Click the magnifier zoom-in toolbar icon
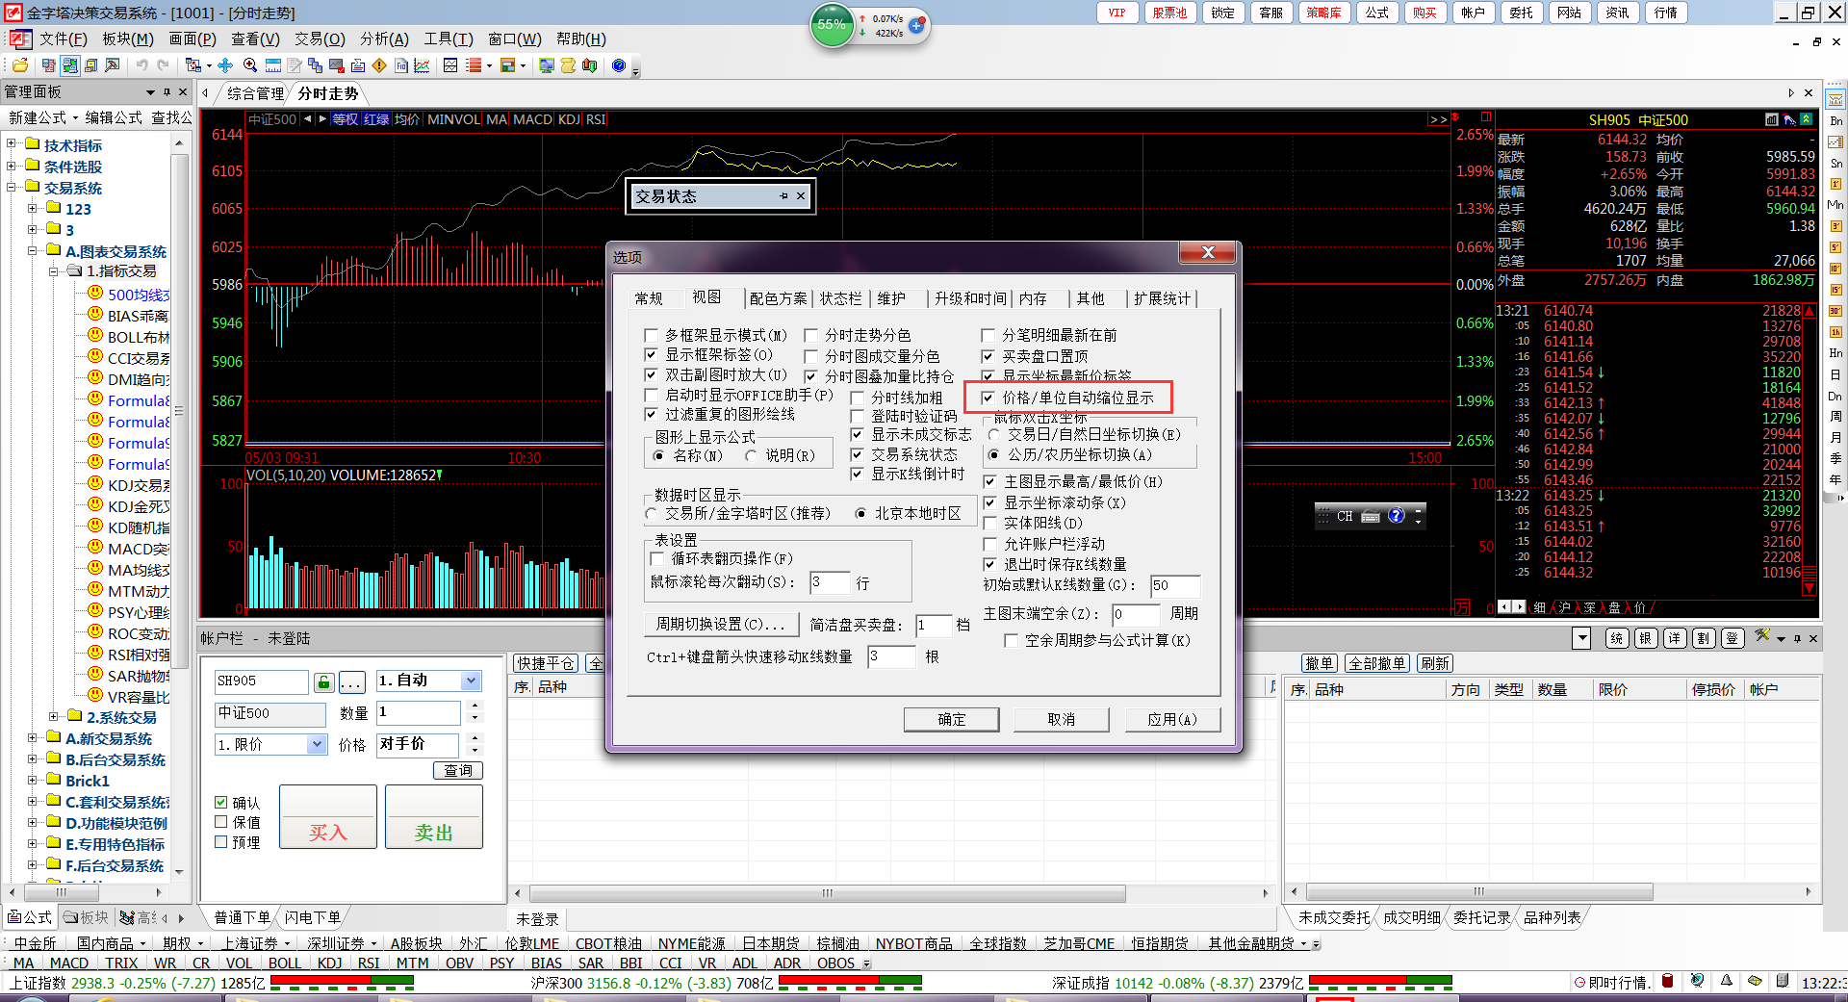The image size is (1848, 1002). click(250, 65)
